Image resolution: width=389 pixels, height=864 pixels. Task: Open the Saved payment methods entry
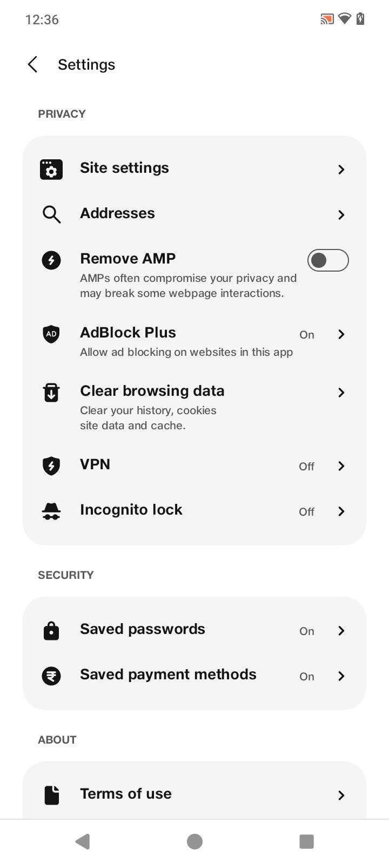pos(168,674)
